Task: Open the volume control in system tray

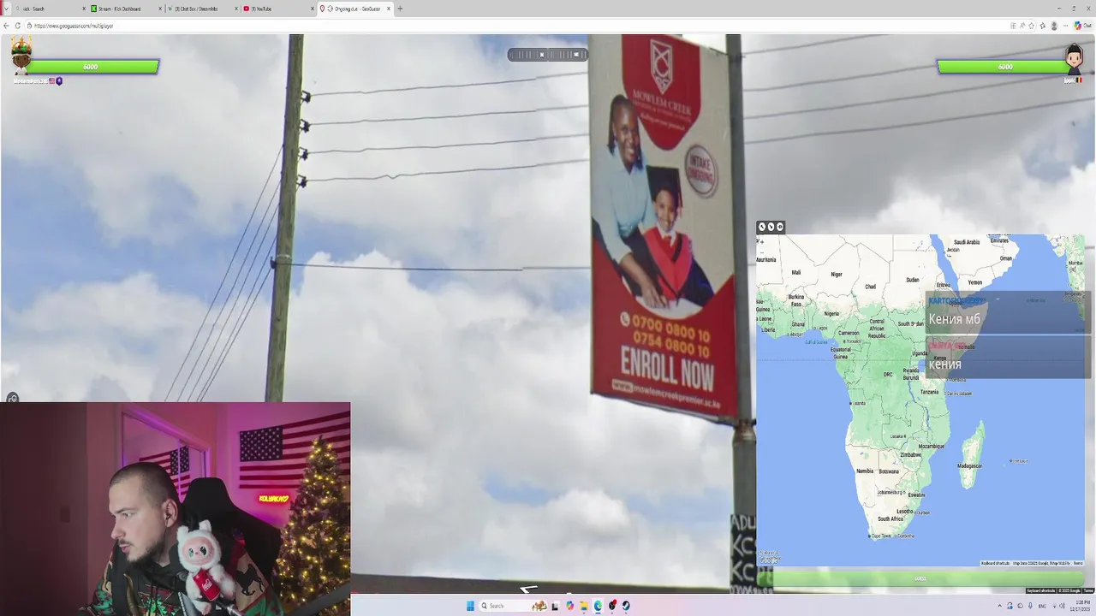Action: pyautogui.click(x=1063, y=606)
